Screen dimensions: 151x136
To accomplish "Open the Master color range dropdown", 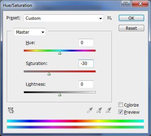I will [30, 32].
